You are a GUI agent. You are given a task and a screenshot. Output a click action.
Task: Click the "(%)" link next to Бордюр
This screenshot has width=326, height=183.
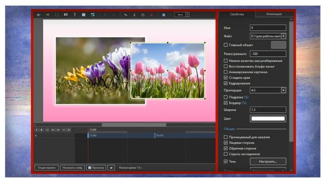point(244,103)
